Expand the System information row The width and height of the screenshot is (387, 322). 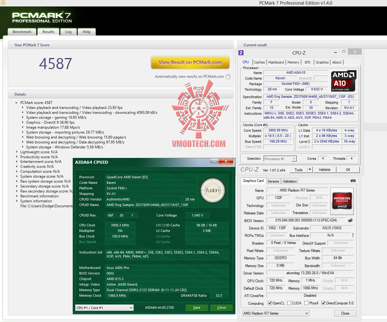(x=17, y=201)
